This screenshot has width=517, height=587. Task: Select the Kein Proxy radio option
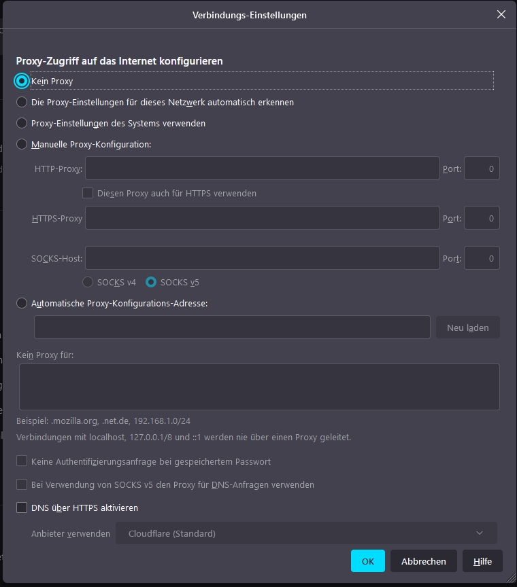(22, 81)
